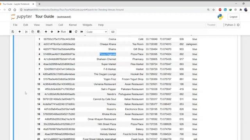This screenshot has width=250, height=140.
Task: Save the notebook with the floppy icon
Action: 13,32
